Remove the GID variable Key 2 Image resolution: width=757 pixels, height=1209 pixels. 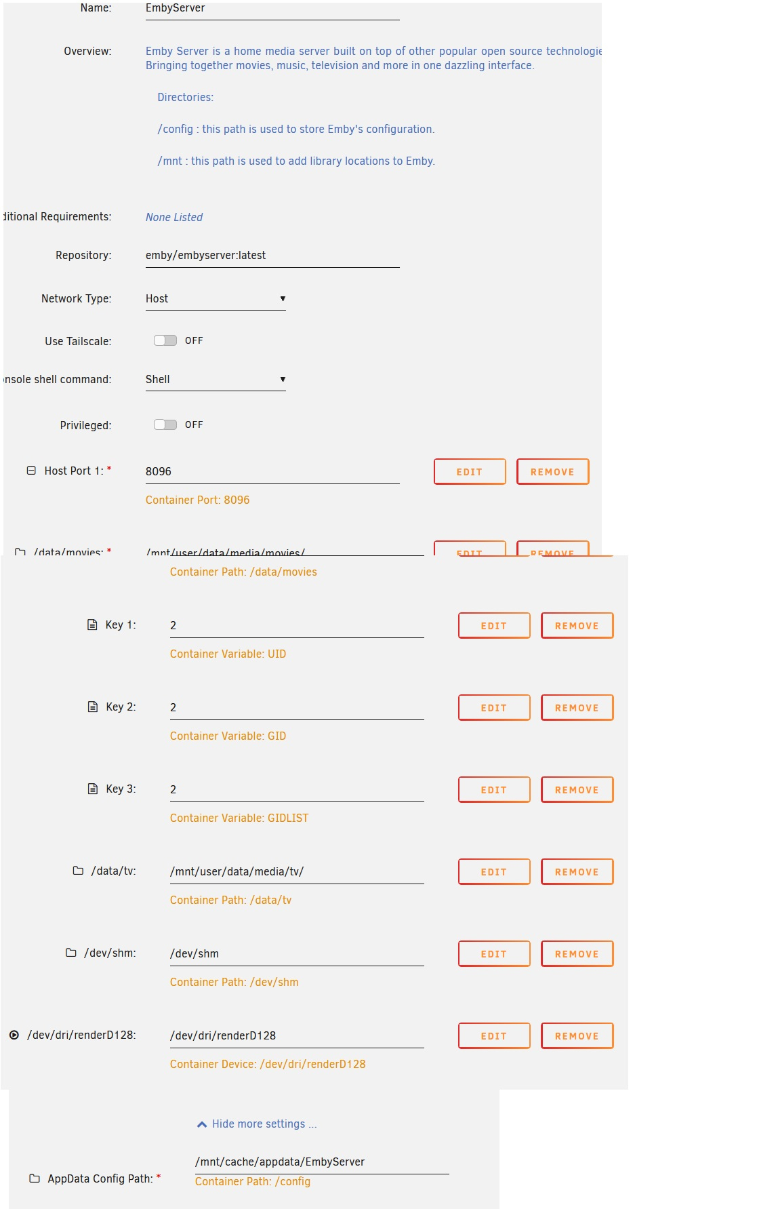pos(577,707)
